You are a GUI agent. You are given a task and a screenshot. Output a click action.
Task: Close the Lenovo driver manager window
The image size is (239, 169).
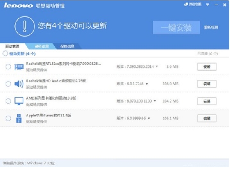pyautogui.click(x=225, y=5)
